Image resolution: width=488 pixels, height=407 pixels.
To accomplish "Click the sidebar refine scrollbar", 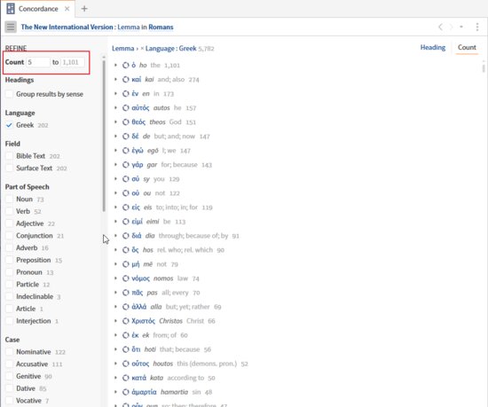I will (104, 137).
